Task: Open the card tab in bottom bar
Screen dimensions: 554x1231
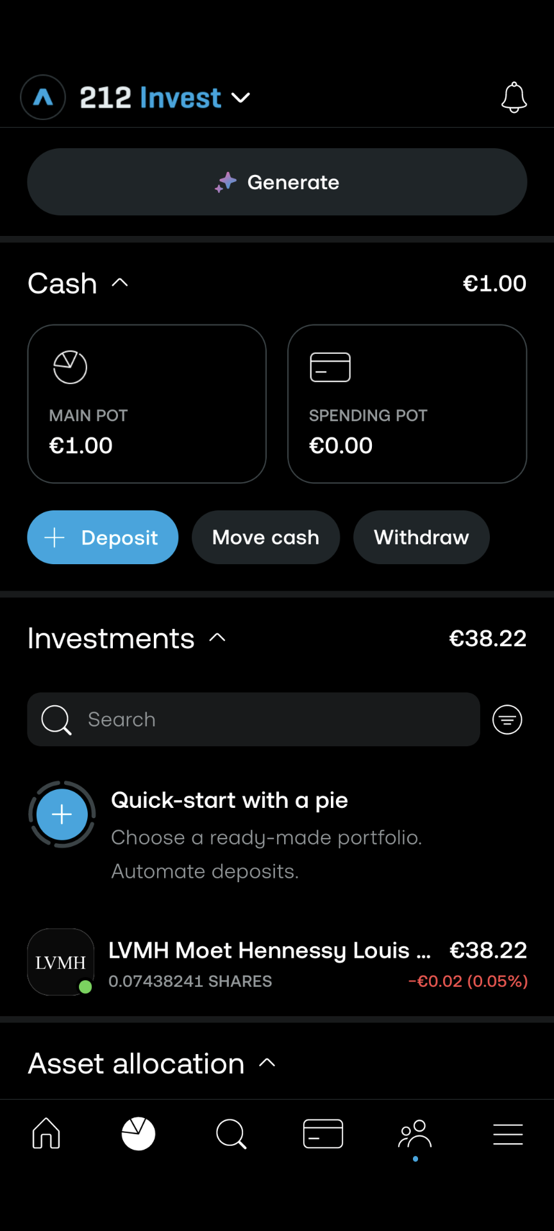Action: 323,1134
